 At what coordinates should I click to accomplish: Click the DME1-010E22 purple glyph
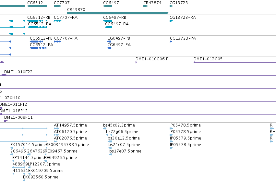(4, 75)
